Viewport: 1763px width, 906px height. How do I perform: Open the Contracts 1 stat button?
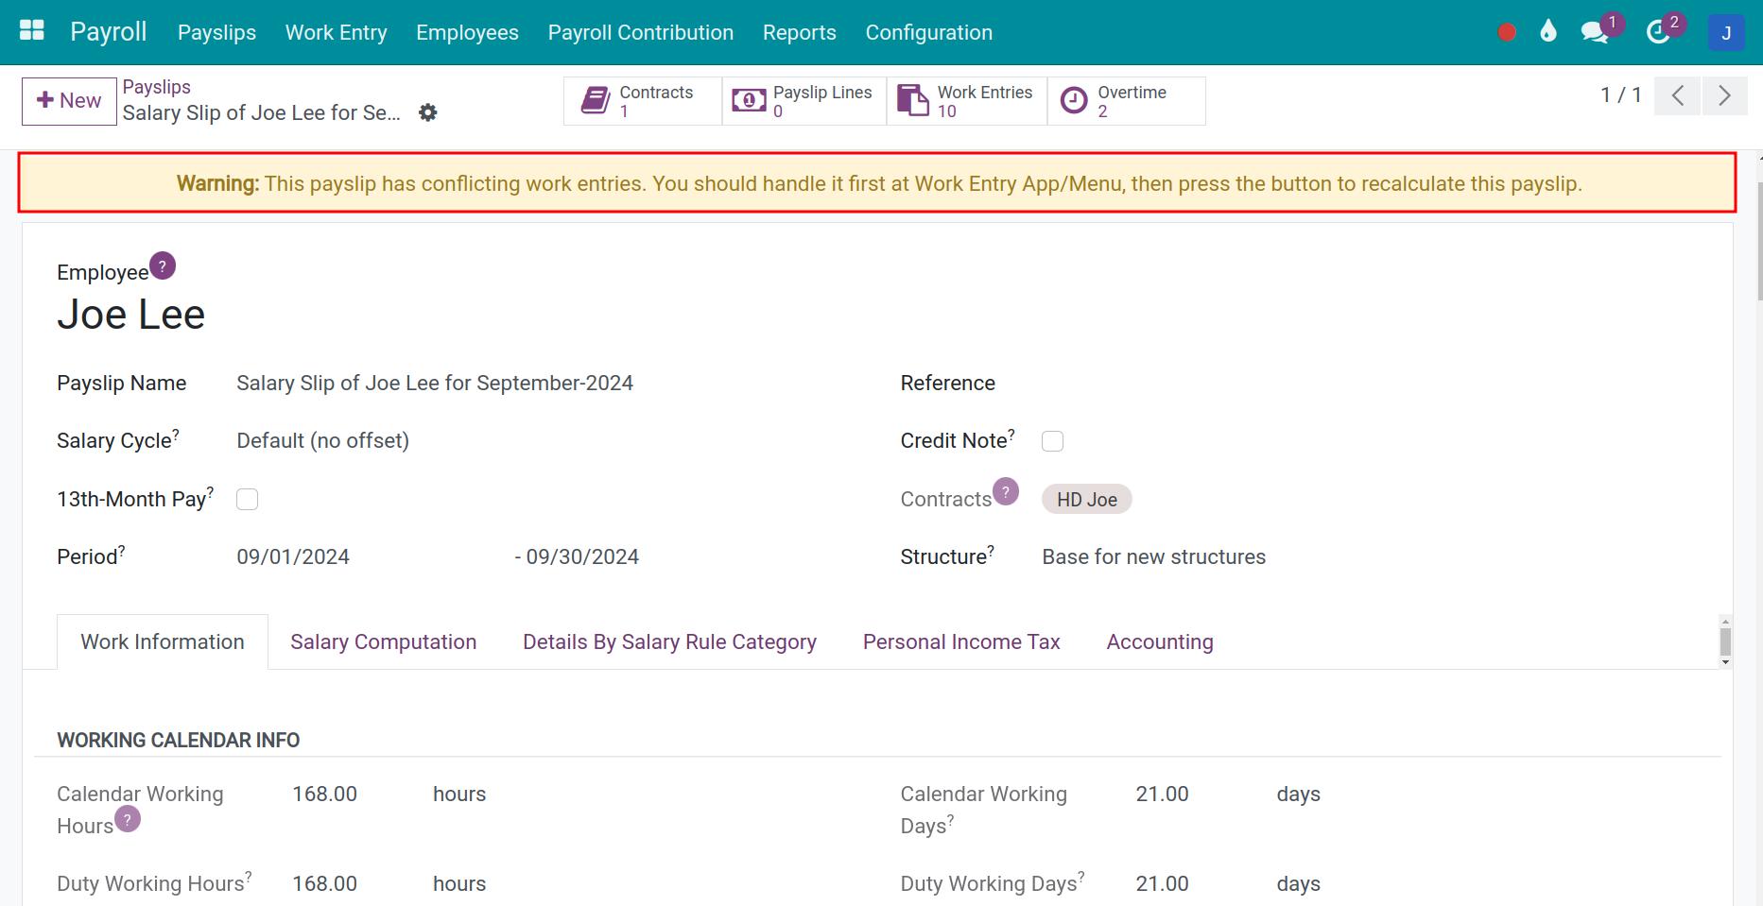[x=643, y=101]
